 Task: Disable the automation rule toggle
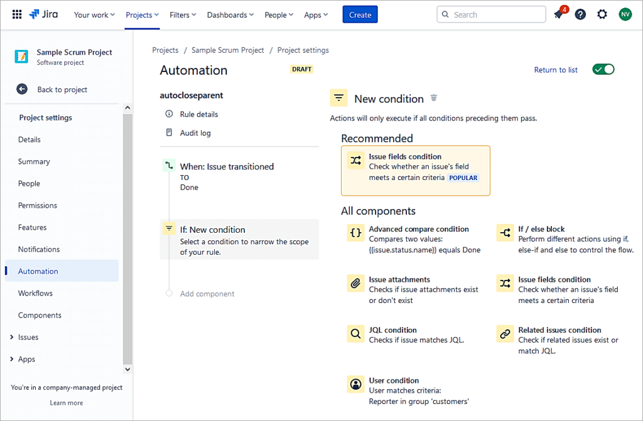click(603, 69)
